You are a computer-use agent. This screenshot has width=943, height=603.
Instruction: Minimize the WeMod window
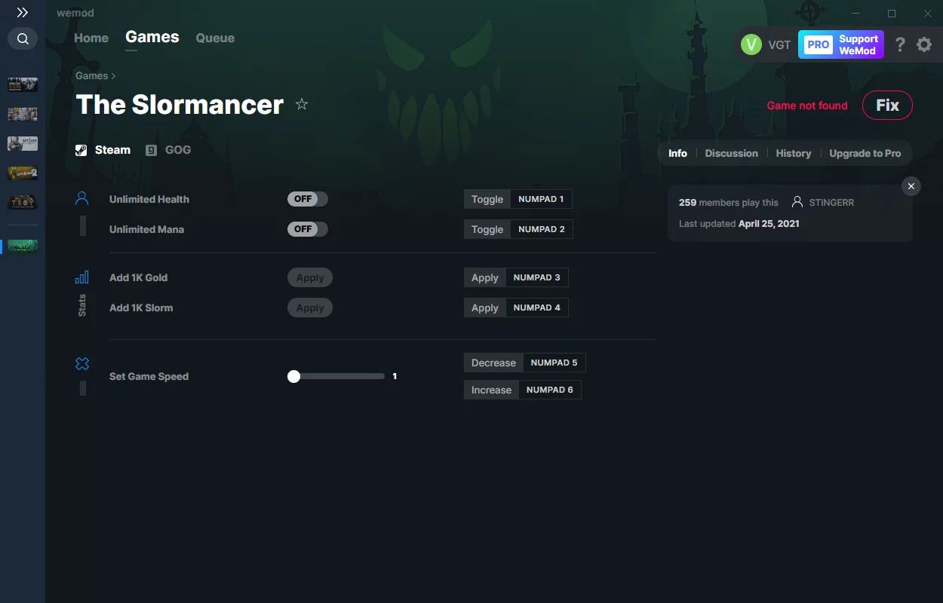[855, 14]
